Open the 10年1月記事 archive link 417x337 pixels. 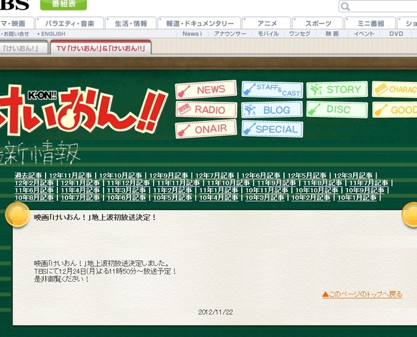tap(357, 198)
